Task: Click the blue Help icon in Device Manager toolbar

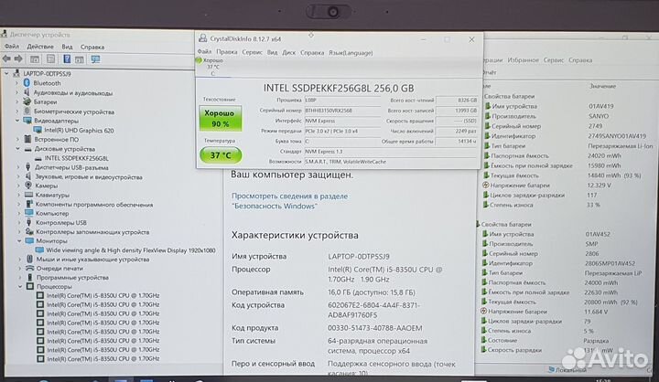Action: [x=67, y=58]
